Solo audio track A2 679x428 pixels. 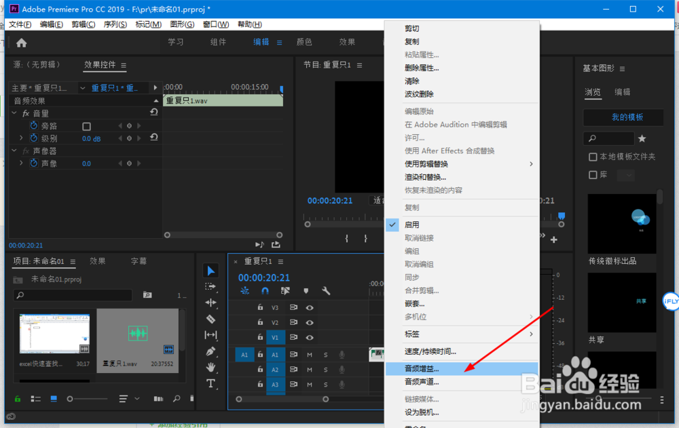[326, 370]
